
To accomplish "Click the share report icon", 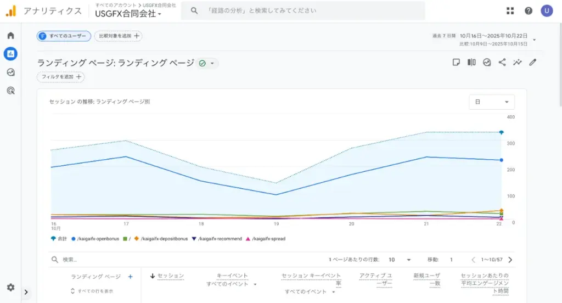I will [502, 63].
